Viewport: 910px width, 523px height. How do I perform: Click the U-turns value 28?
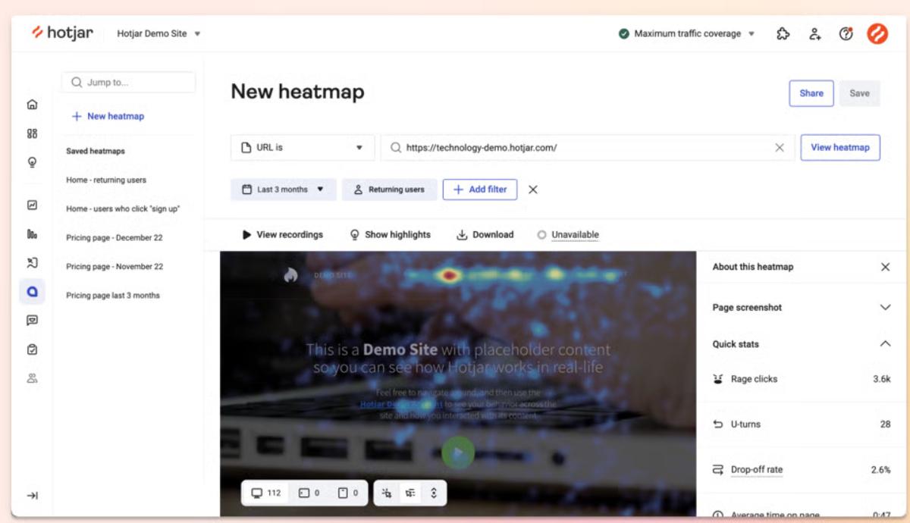click(x=885, y=424)
